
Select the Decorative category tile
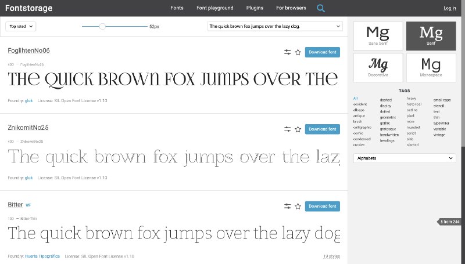point(378,67)
